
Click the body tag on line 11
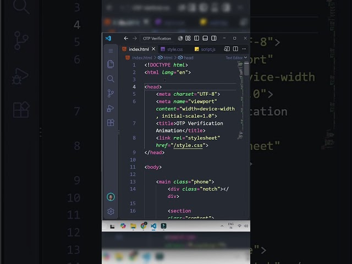tap(153, 167)
